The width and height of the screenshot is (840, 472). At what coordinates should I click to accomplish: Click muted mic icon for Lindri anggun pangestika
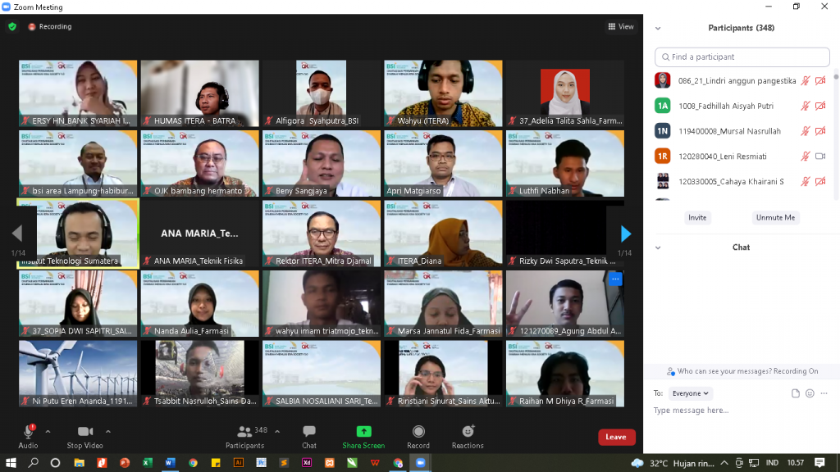point(806,81)
